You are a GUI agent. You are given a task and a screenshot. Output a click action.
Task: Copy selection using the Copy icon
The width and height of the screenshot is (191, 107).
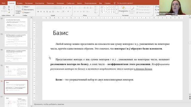(9, 10)
